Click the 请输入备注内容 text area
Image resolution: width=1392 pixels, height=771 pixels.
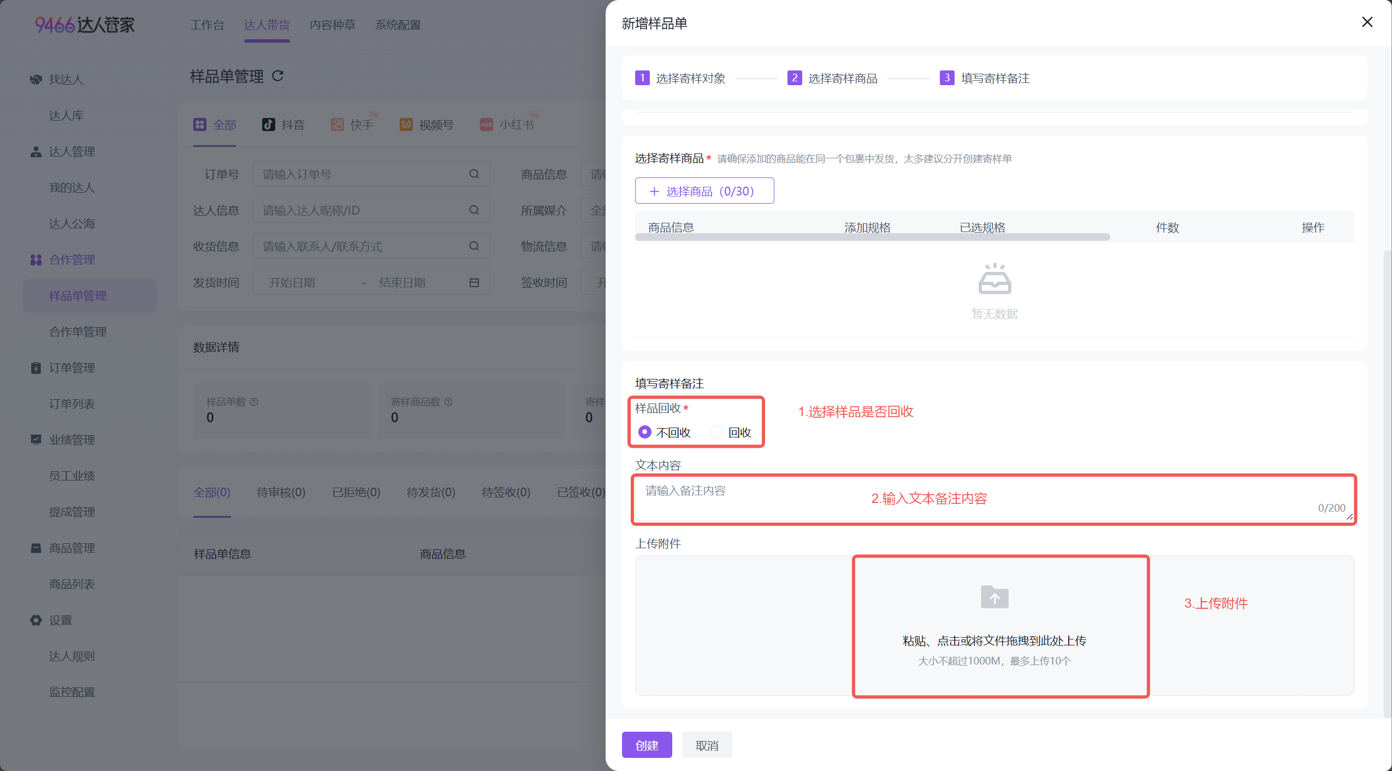click(x=994, y=499)
